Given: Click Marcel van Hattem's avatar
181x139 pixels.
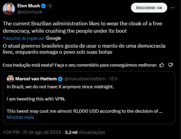Looking at the screenshot, I should 10,79.
